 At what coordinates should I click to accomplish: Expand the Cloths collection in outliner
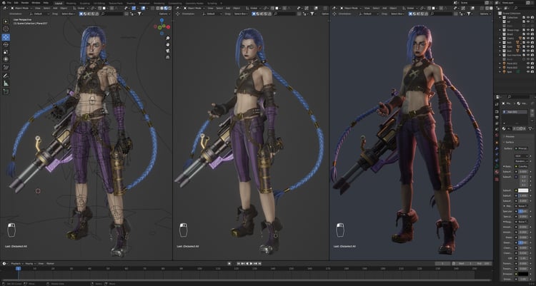point(500,39)
